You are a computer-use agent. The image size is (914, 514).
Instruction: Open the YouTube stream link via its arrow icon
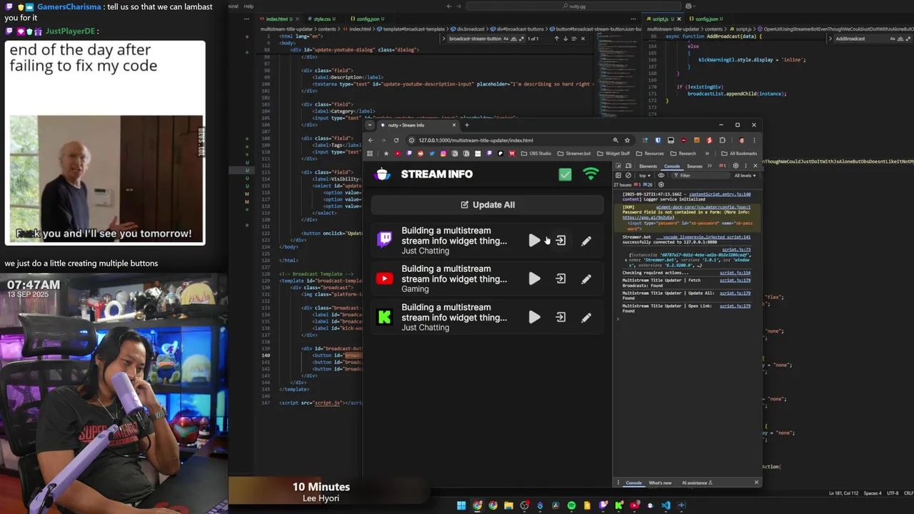pyautogui.click(x=561, y=279)
